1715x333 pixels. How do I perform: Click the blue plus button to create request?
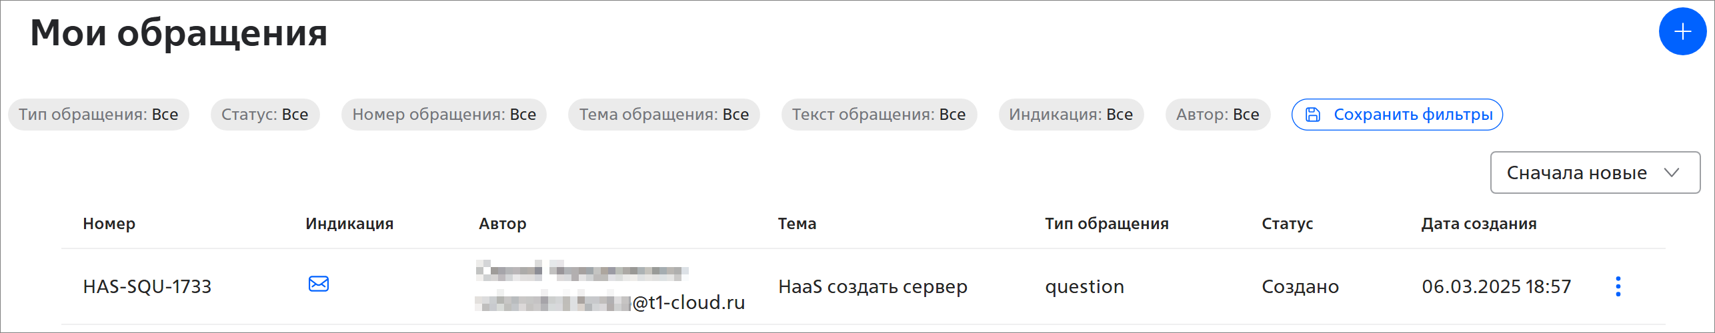[1682, 31]
